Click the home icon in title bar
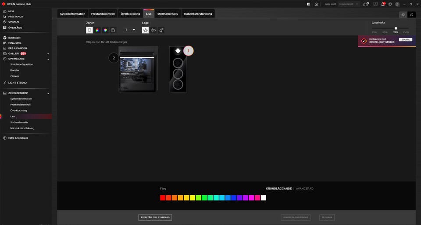The width and height of the screenshot is (421, 225). click(x=316, y=4)
